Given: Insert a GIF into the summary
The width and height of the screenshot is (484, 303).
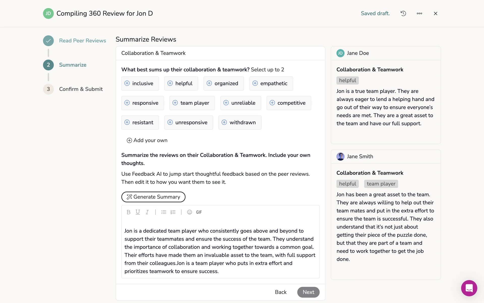Looking at the screenshot, I should click(199, 212).
